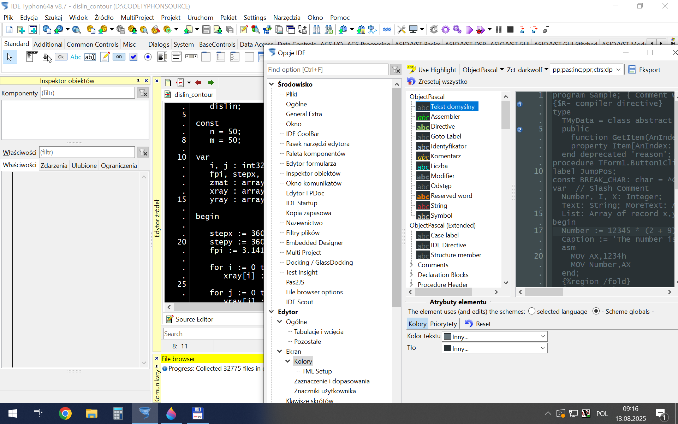Click the Stop (black square) toolbar icon
678x424 pixels.
(x=510, y=30)
